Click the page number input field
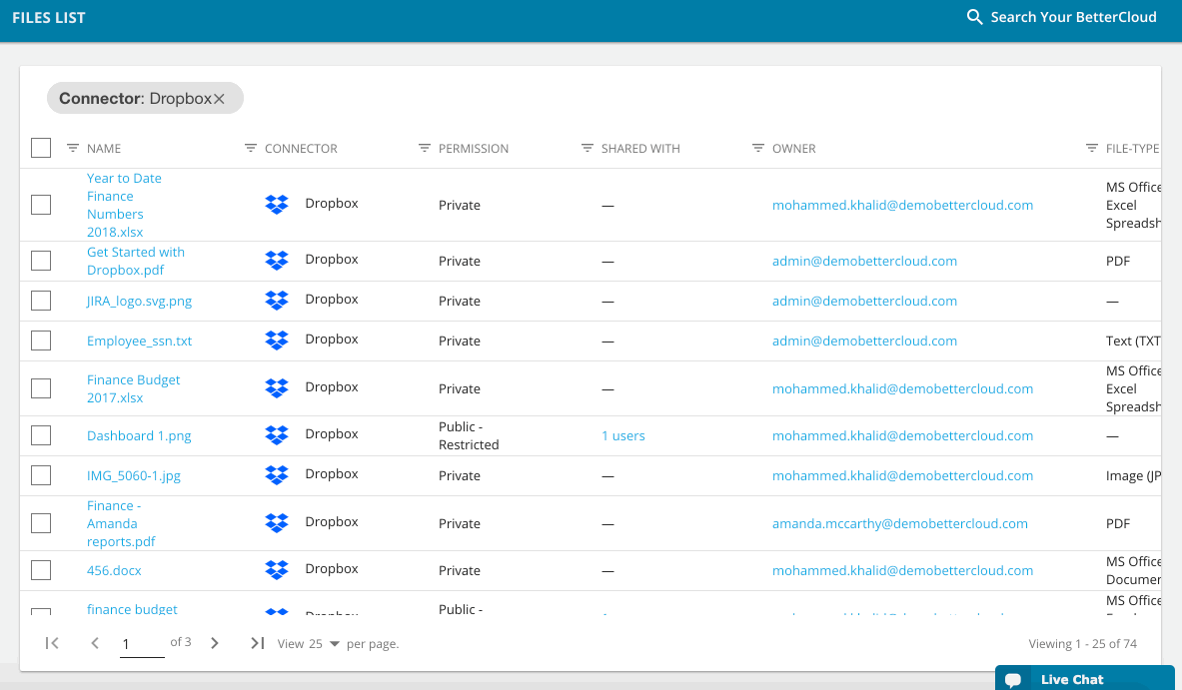The image size is (1182, 690). tap(141, 644)
